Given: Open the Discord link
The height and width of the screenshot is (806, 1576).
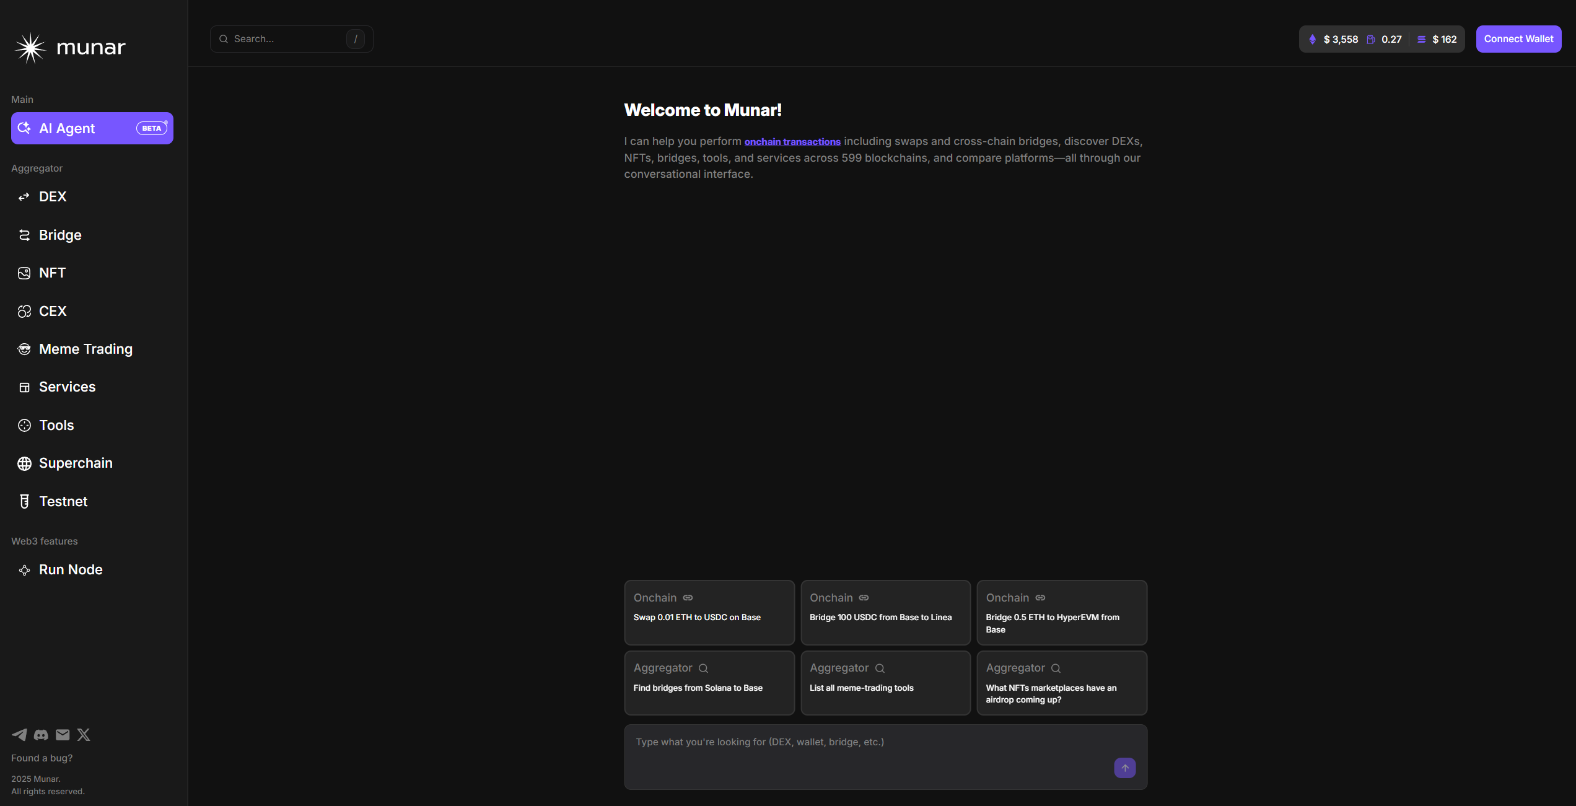Looking at the screenshot, I should tap(41, 735).
